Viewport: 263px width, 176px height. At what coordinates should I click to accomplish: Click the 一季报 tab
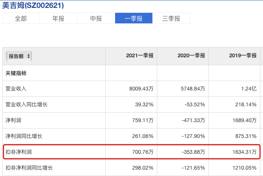tap(134, 18)
